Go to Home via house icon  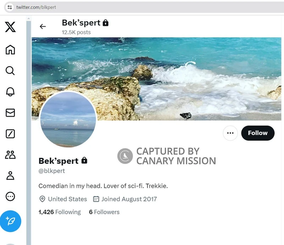10,49
